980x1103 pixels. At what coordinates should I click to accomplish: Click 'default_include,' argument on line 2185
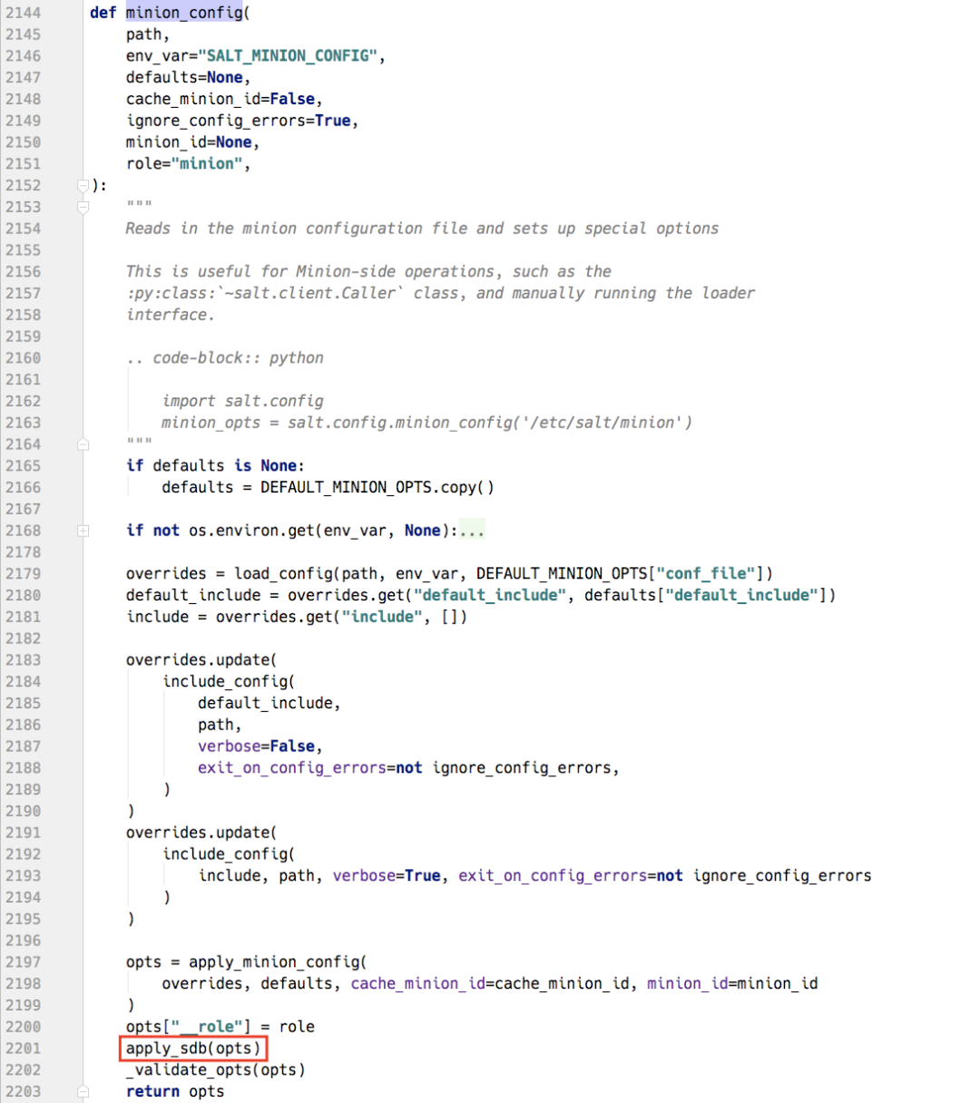pos(269,703)
